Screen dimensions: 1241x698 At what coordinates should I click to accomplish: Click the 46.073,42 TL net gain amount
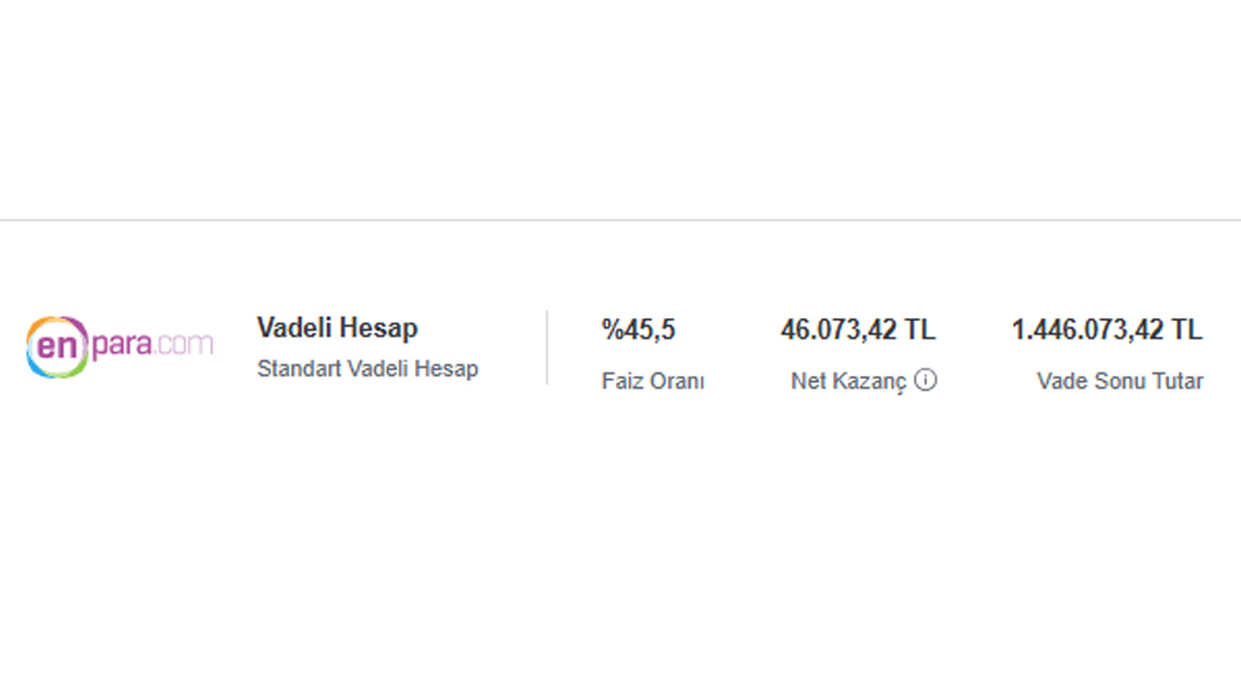click(858, 330)
